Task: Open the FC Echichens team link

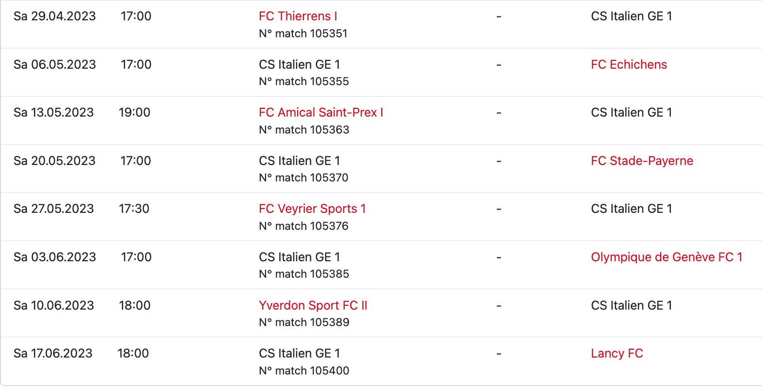Action: (x=629, y=65)
